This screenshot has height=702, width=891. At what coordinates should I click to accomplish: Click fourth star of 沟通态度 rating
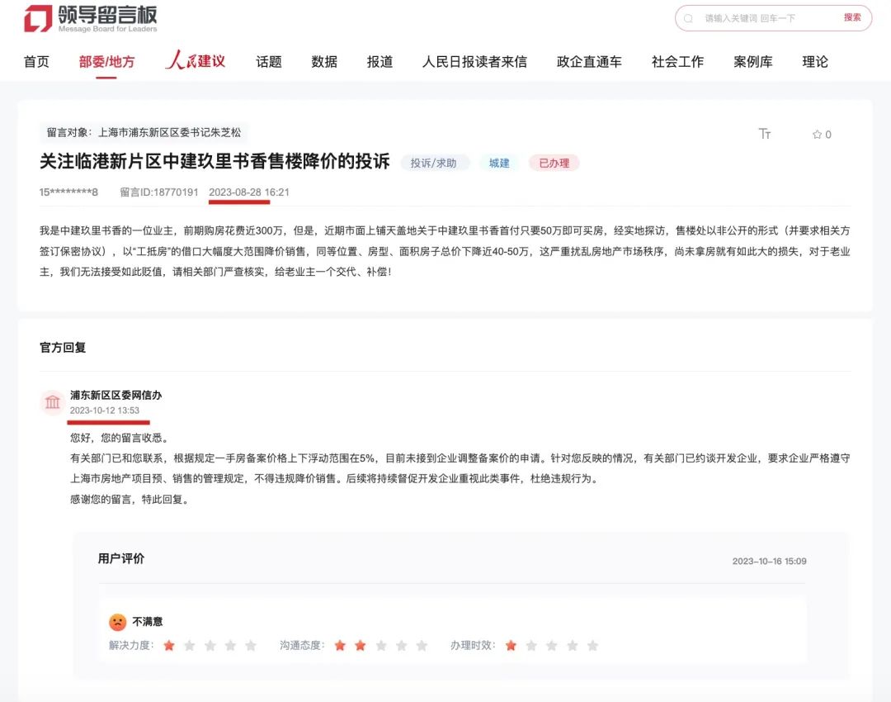[401, 645]
